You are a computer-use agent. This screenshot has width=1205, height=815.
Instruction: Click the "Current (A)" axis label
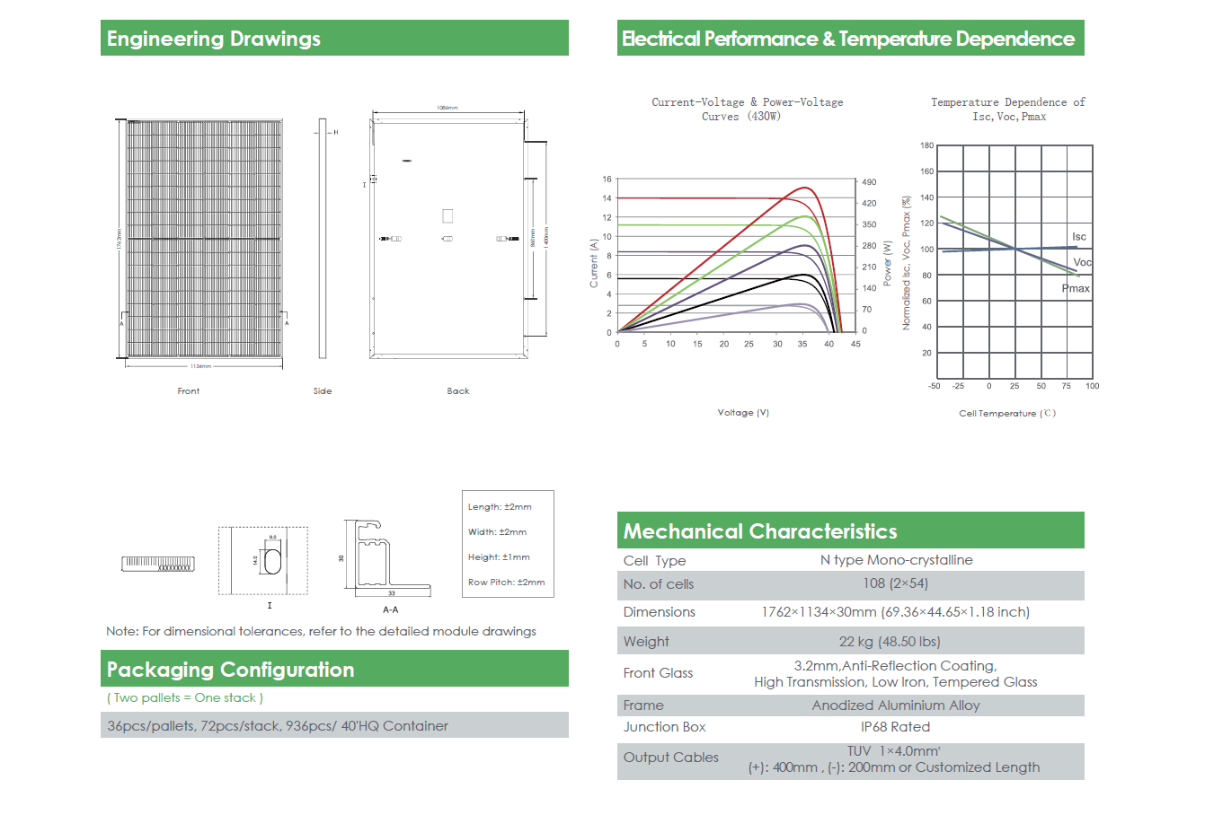coord(593,263)
